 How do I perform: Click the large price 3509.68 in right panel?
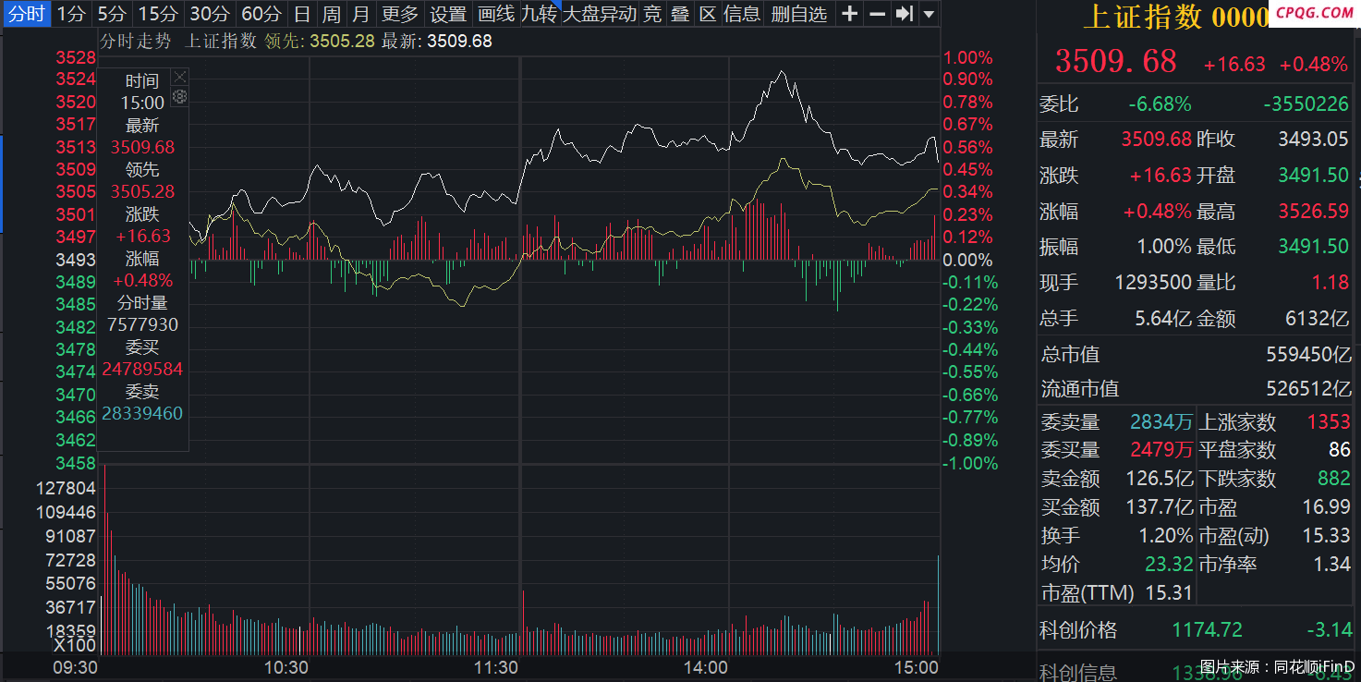pyautogui.click(x=1116, y=62)
